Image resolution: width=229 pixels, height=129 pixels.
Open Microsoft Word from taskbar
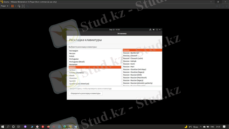76,127
